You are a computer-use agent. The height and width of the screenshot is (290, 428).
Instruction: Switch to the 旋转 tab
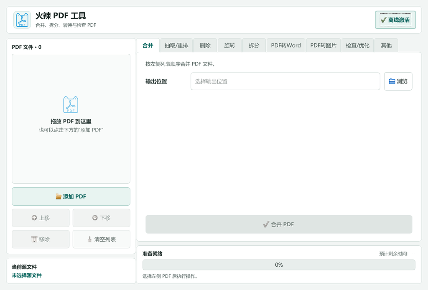229,45
